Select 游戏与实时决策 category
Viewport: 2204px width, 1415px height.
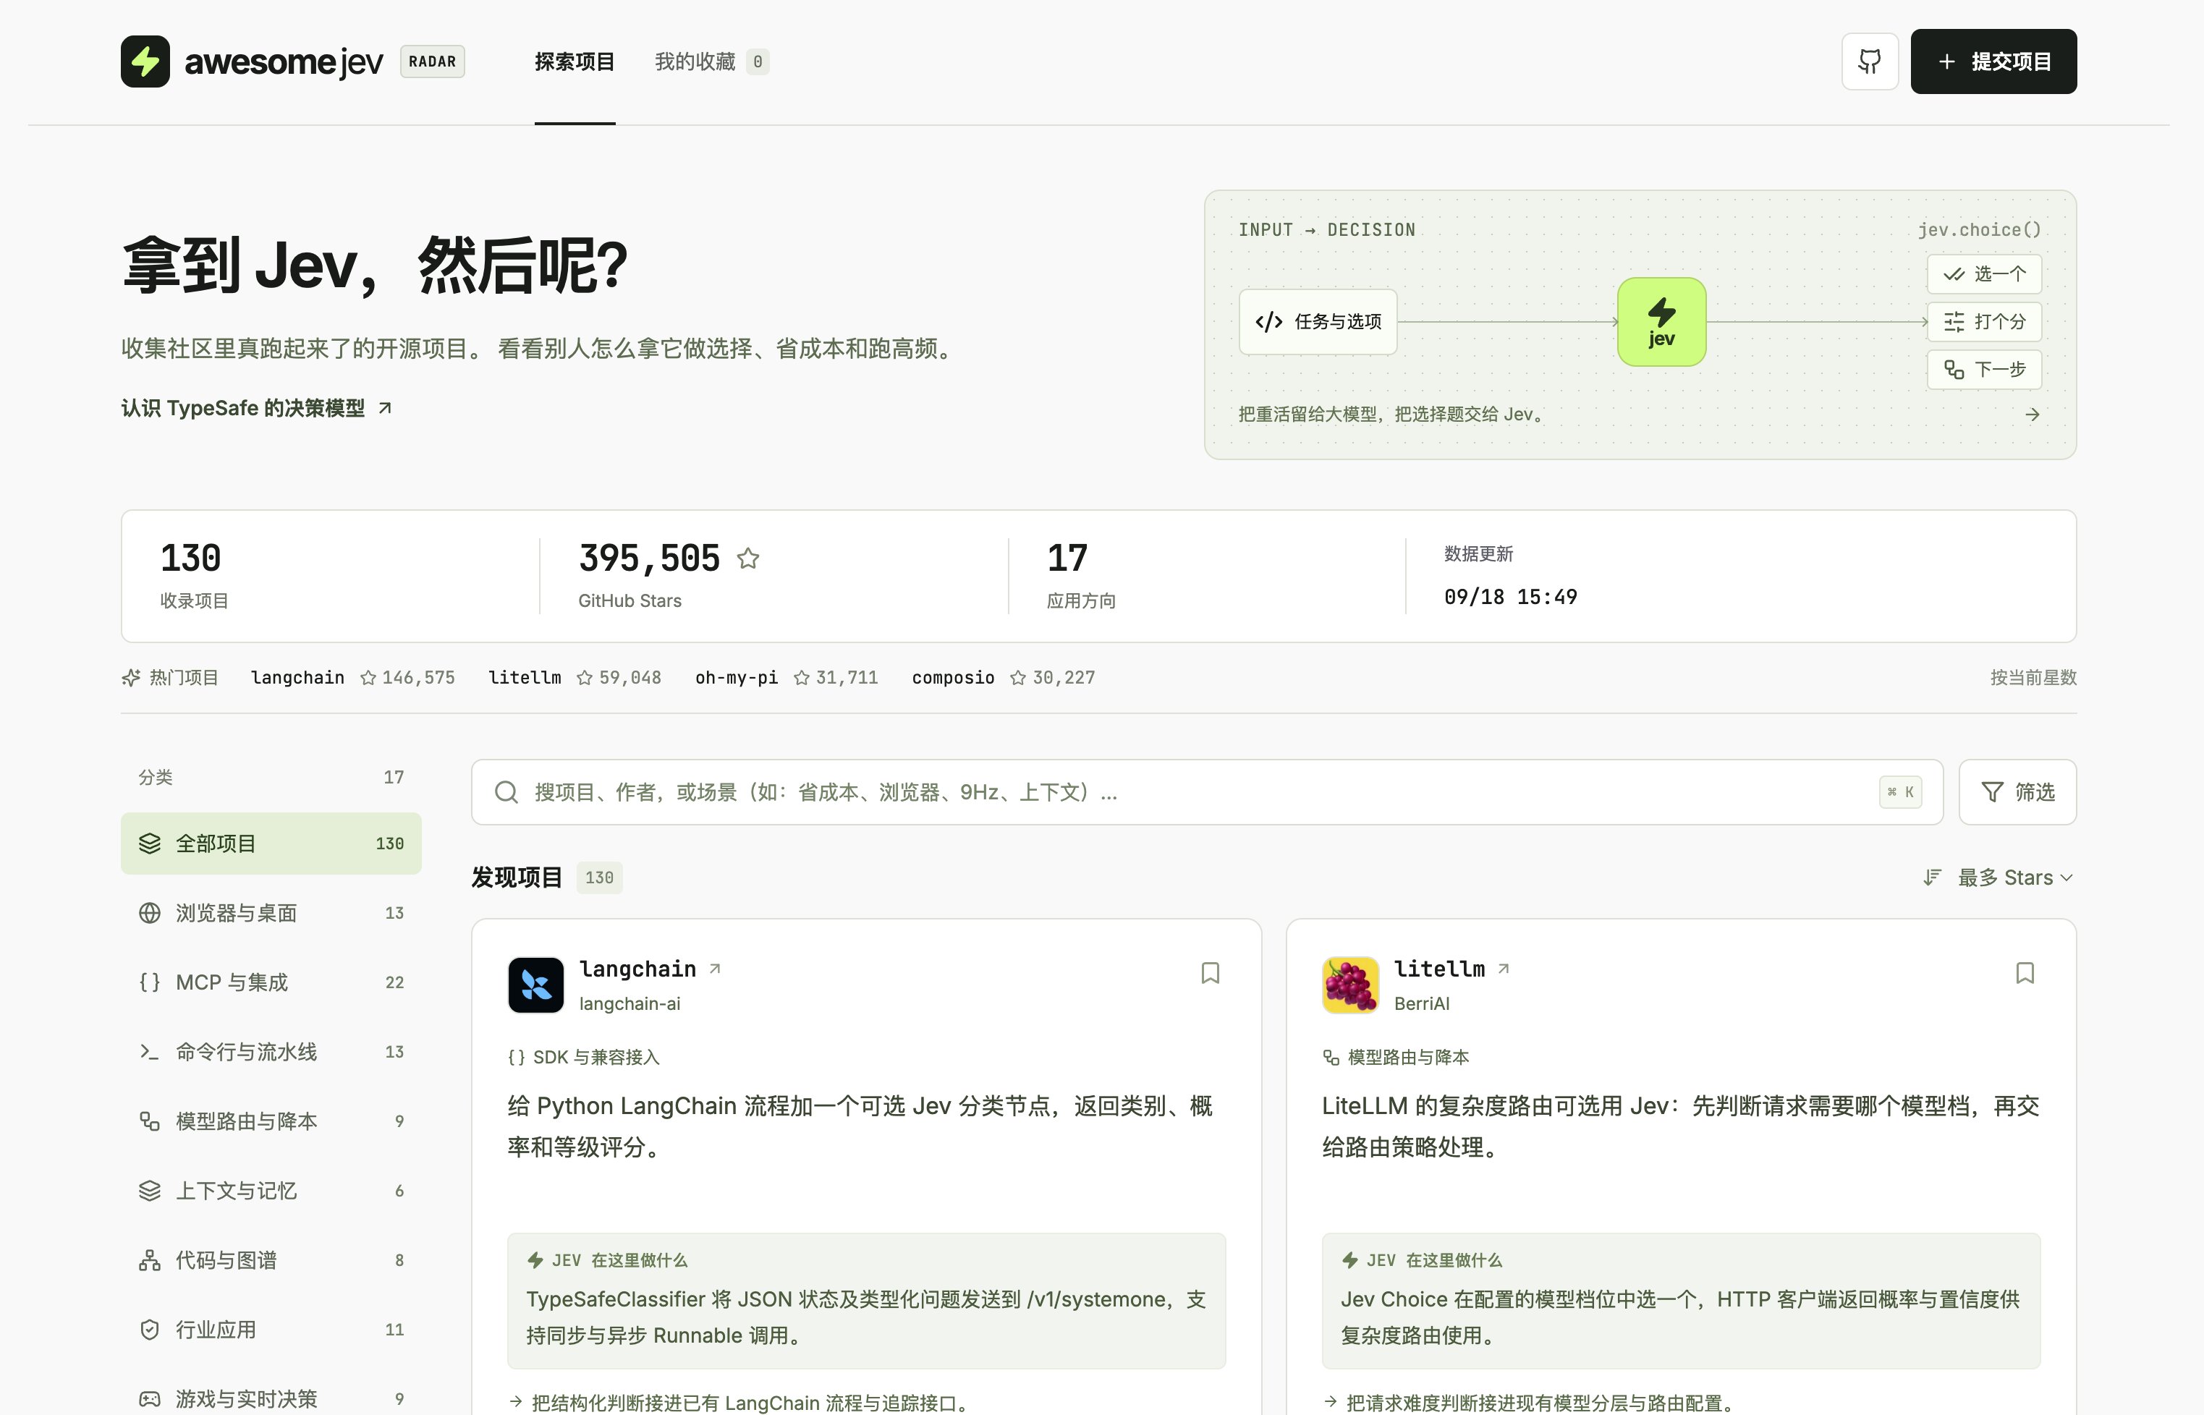click(x=271, y=1398)
